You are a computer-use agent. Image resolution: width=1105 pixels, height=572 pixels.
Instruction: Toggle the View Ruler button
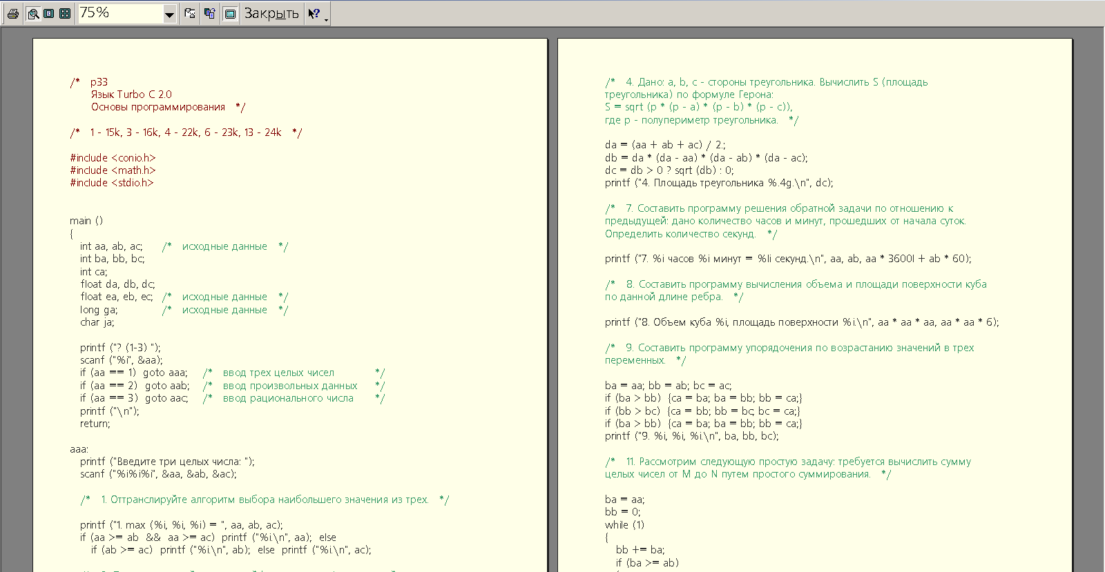point(190,13)
